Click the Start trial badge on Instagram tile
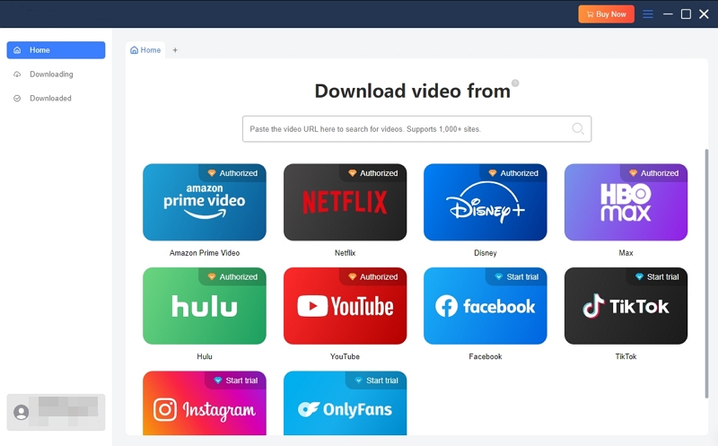 [x=236, y=380]
